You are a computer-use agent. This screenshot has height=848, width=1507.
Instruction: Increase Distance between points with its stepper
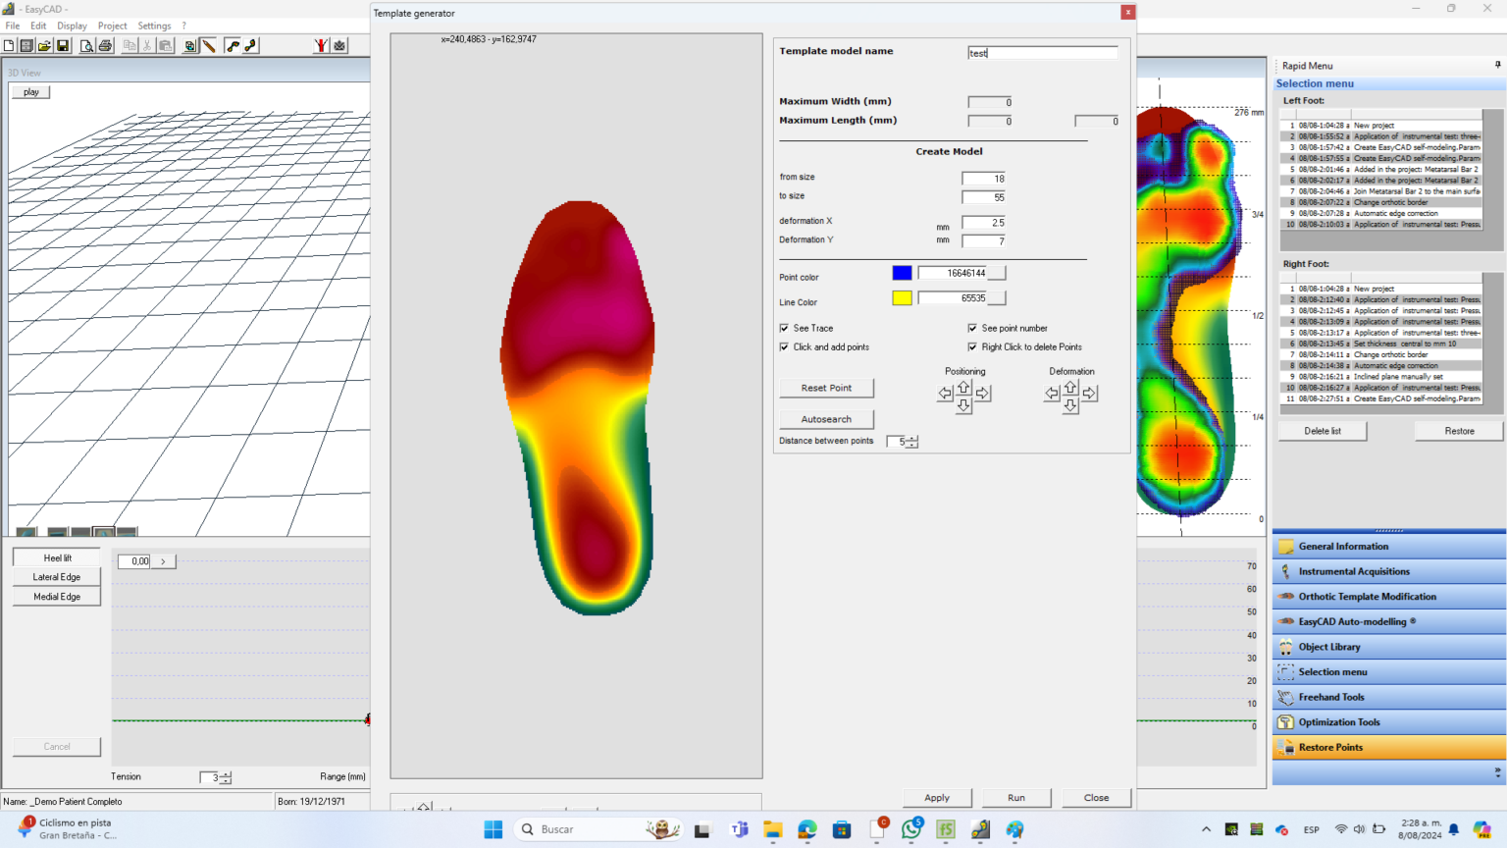[910, 438]
